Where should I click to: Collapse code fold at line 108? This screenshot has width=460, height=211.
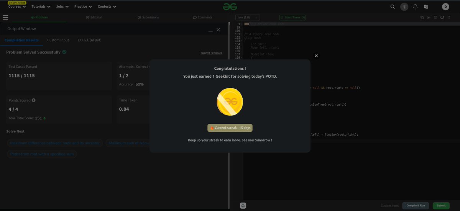pos(242,57)
